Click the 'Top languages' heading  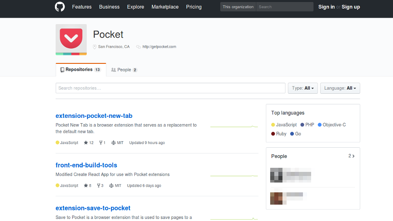[x=288, y=113]
